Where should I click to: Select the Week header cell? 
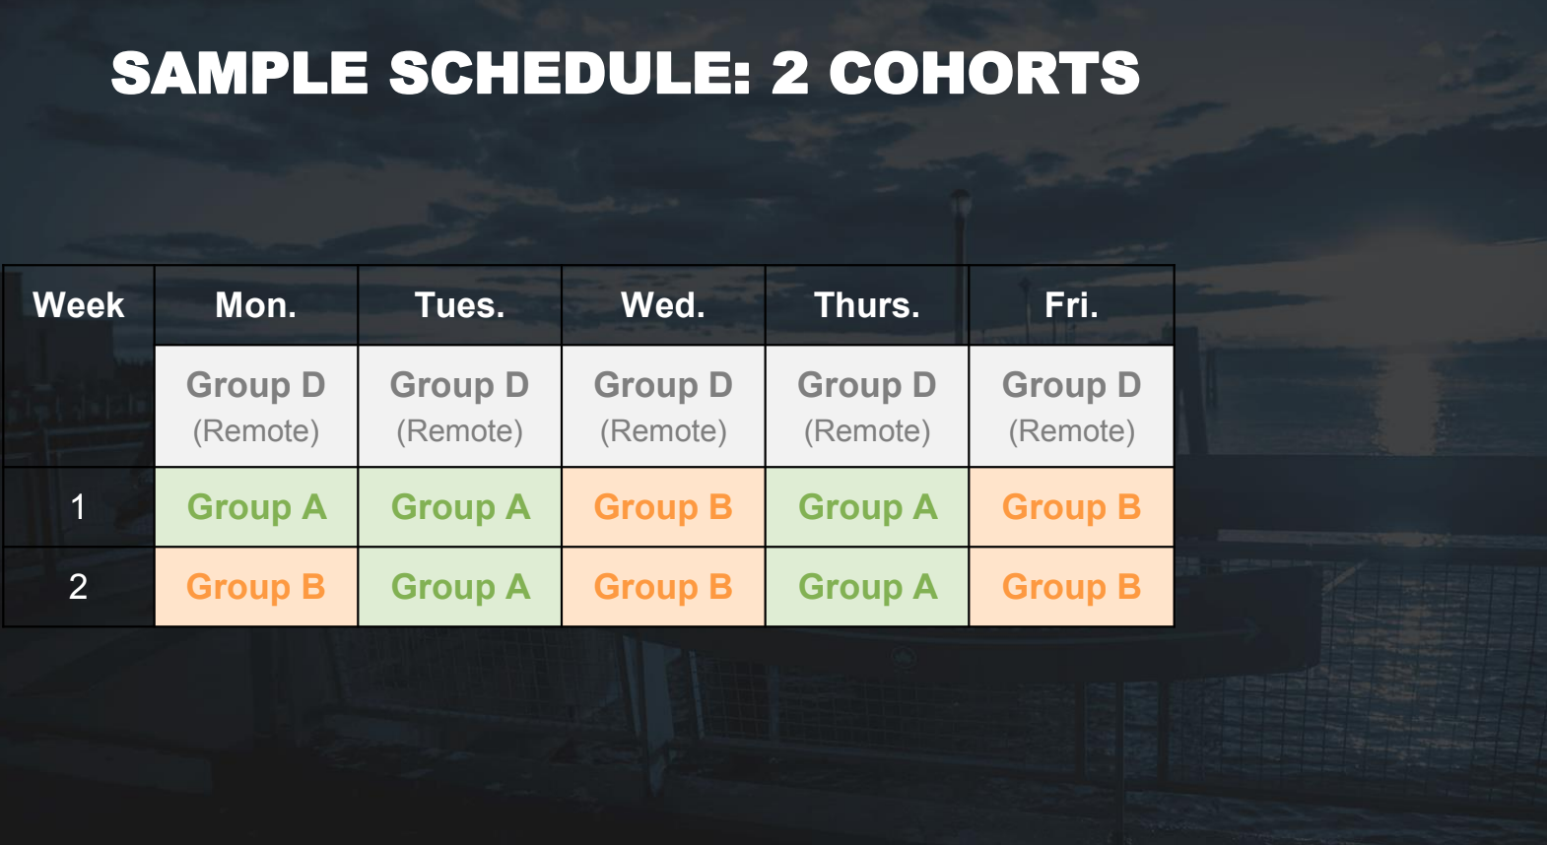79,305
